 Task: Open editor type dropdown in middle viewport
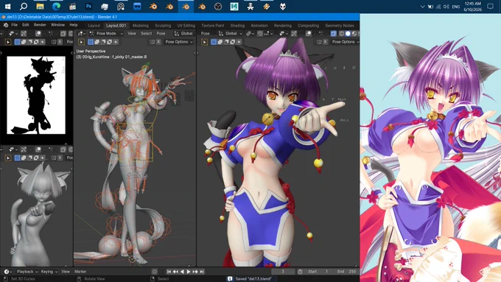pos(81,33)
